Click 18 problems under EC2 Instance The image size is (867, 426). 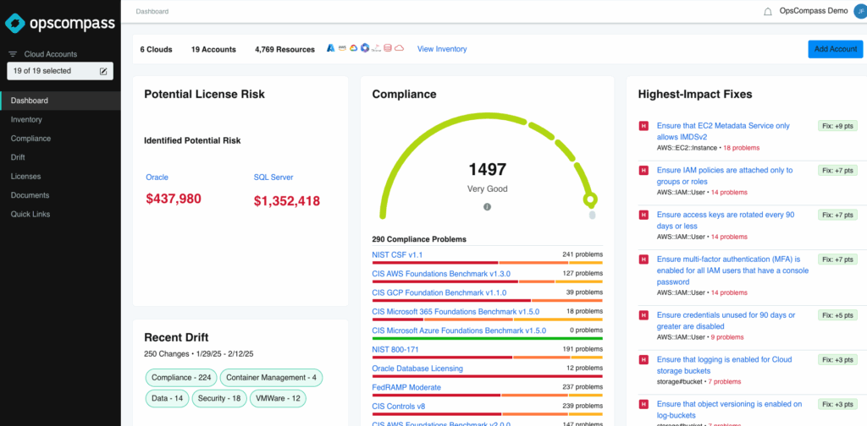(x=741, y=148)
